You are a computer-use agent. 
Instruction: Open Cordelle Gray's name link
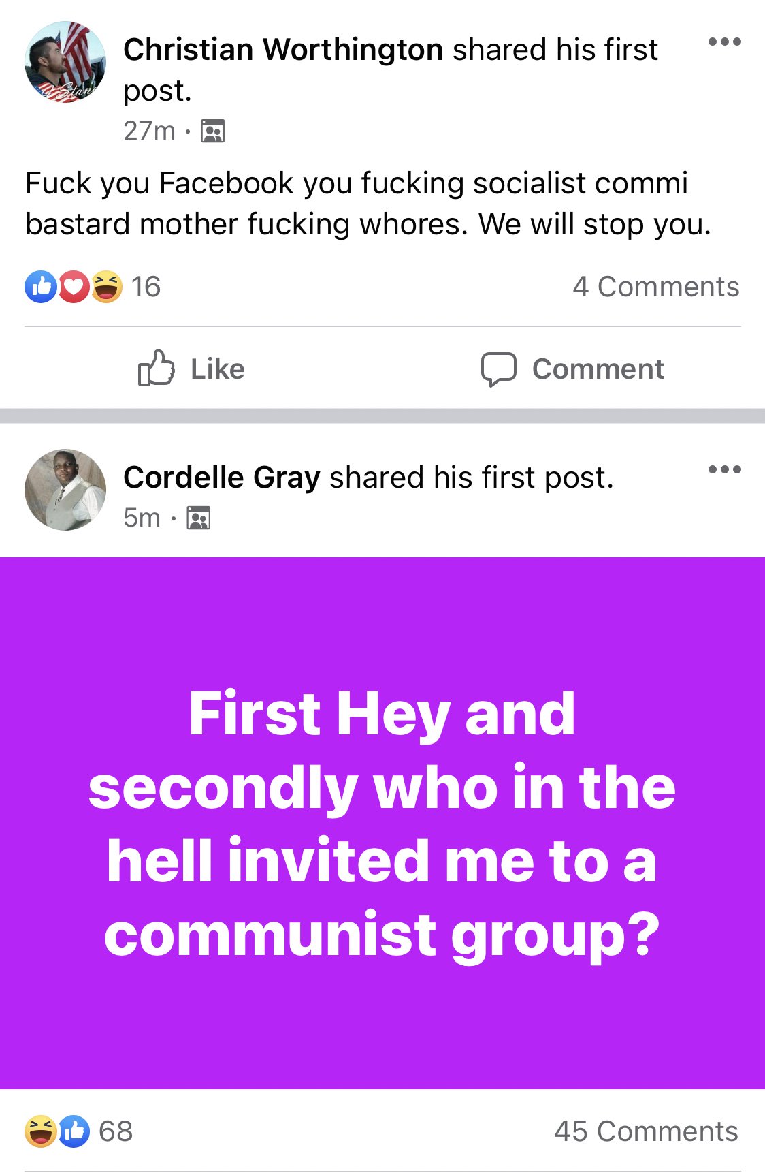[222, 478]
